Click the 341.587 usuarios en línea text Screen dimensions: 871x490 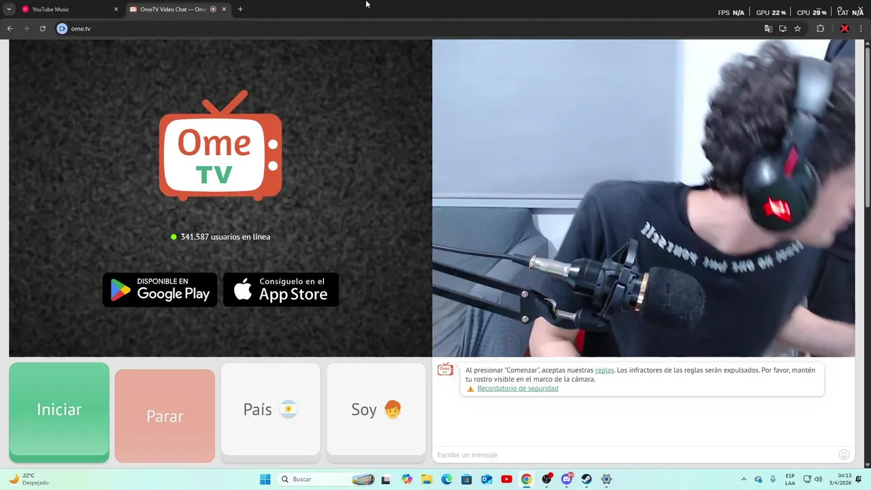point(225,237)
